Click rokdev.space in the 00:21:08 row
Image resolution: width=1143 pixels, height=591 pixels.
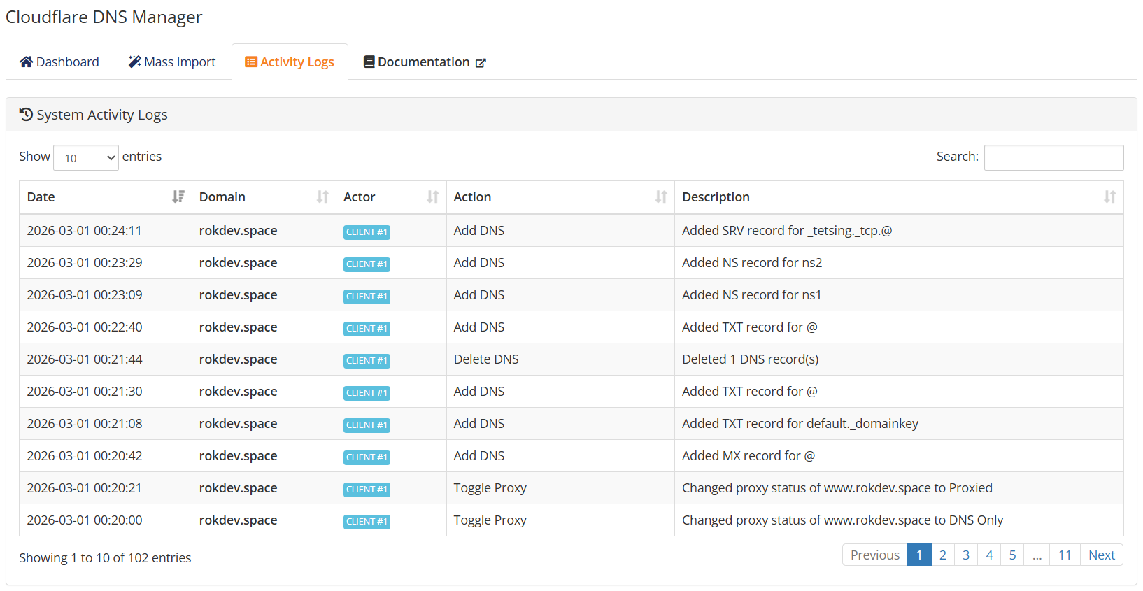(x=239, y=423)
